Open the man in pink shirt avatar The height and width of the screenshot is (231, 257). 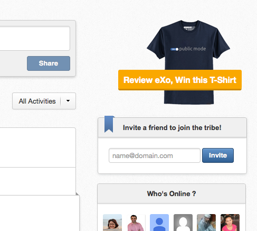tap(136, 223)
